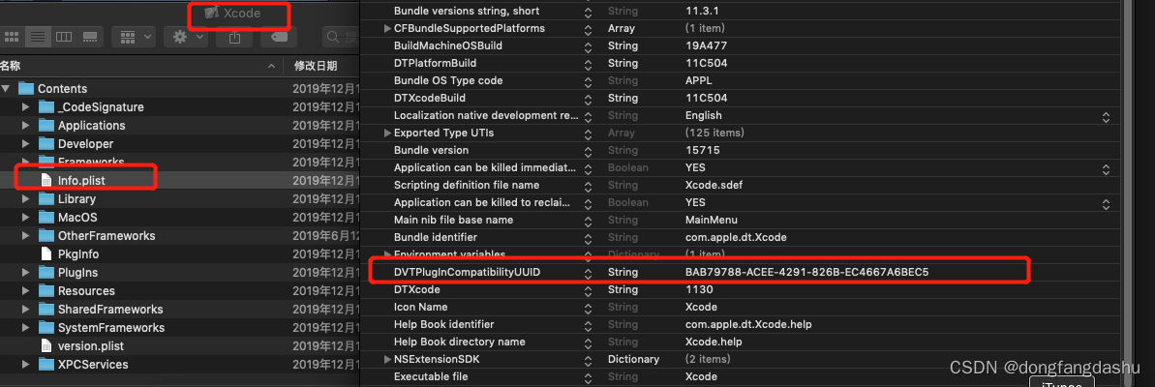Select the Applications folder icon
The image size is (1155, 387).
[x=46, y=125]
